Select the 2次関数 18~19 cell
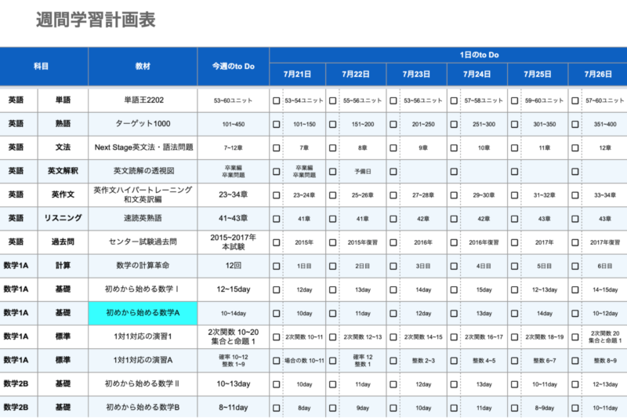 (544, 337)
